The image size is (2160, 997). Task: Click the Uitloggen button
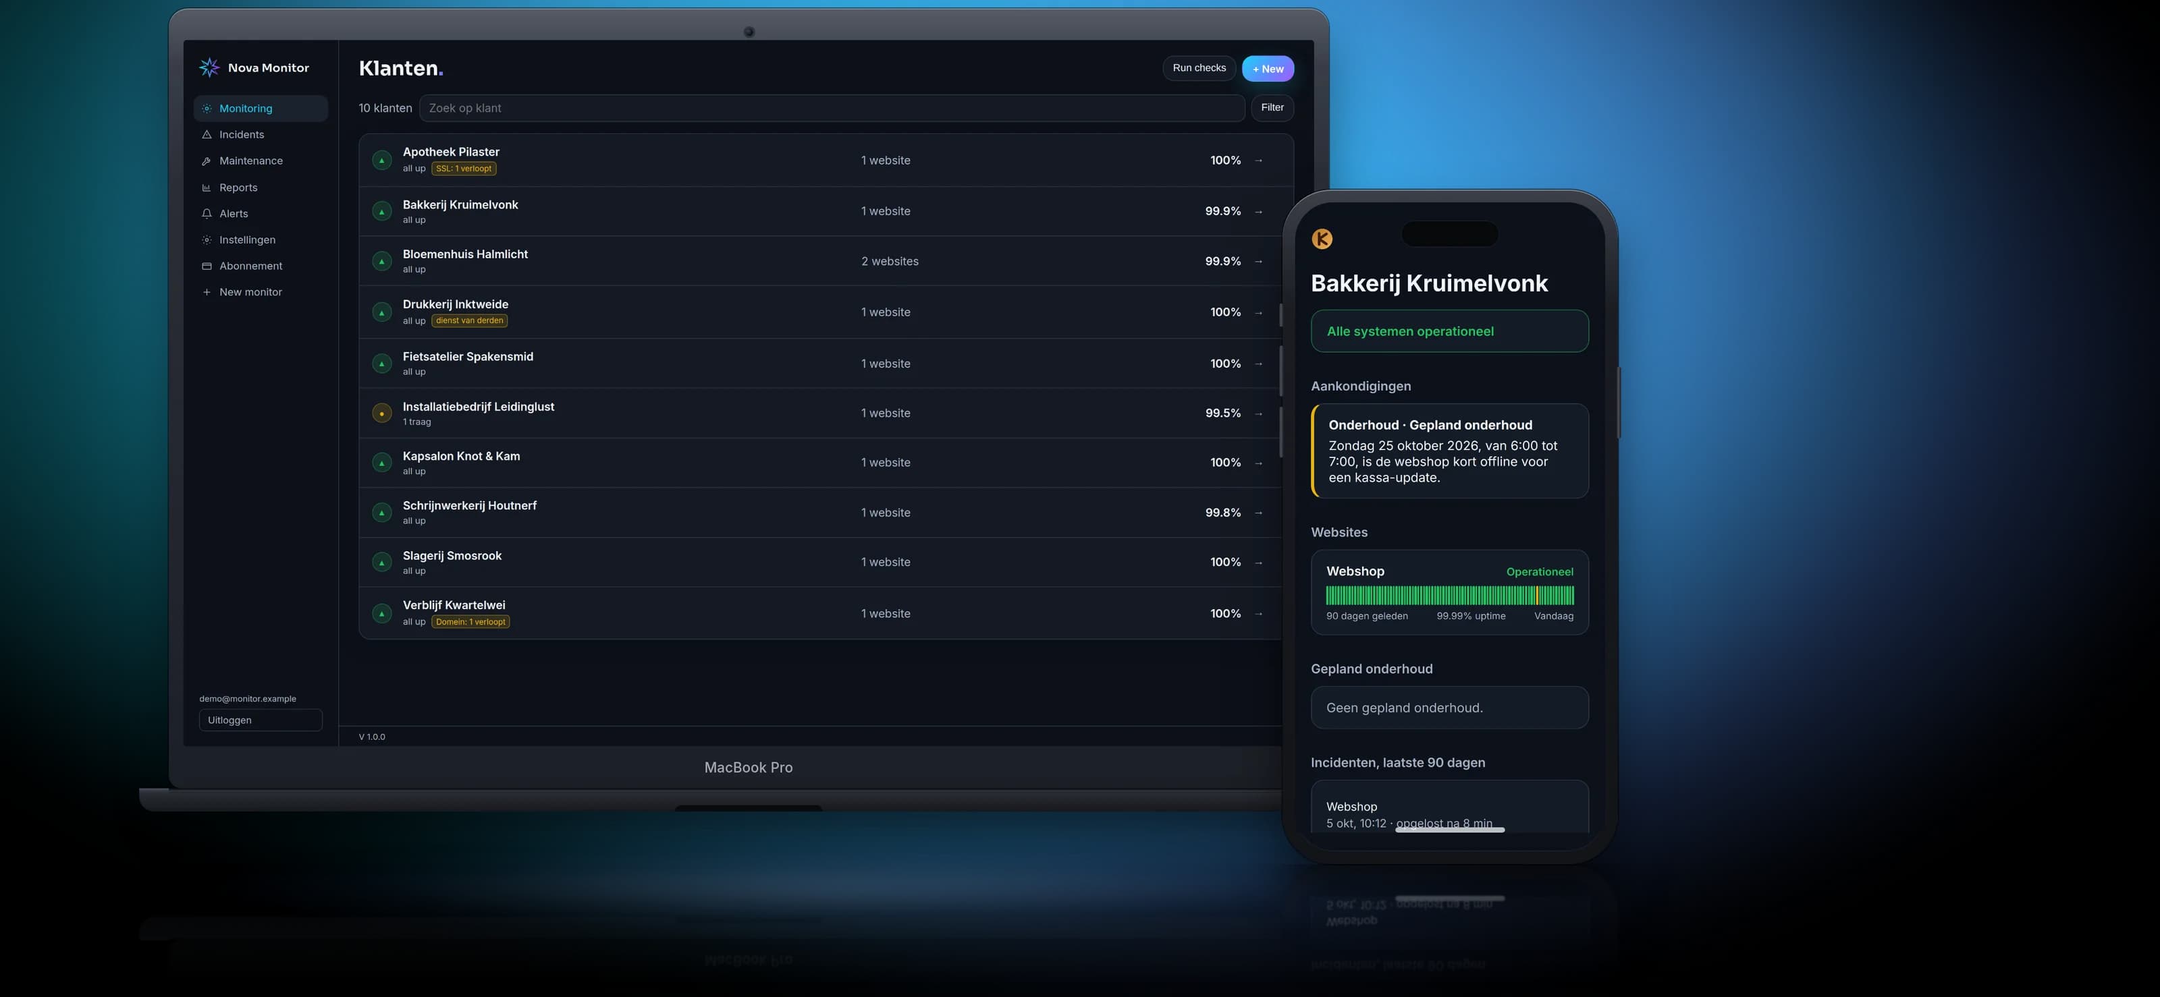261,720
